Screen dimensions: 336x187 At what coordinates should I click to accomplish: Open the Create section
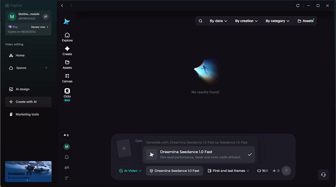coord(67,51)
